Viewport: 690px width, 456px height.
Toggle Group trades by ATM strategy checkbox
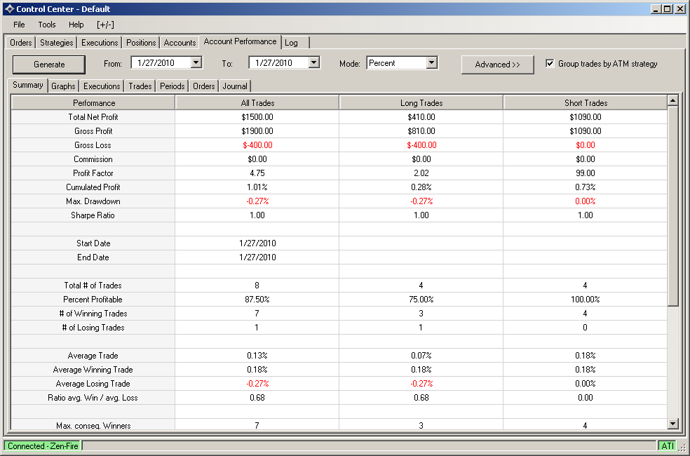tap(550, 64)
